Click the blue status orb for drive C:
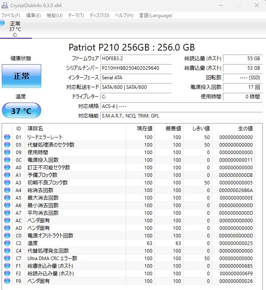The width and height of the screenshot is (266, 290). pyautogui.click(x=2, y=23)
